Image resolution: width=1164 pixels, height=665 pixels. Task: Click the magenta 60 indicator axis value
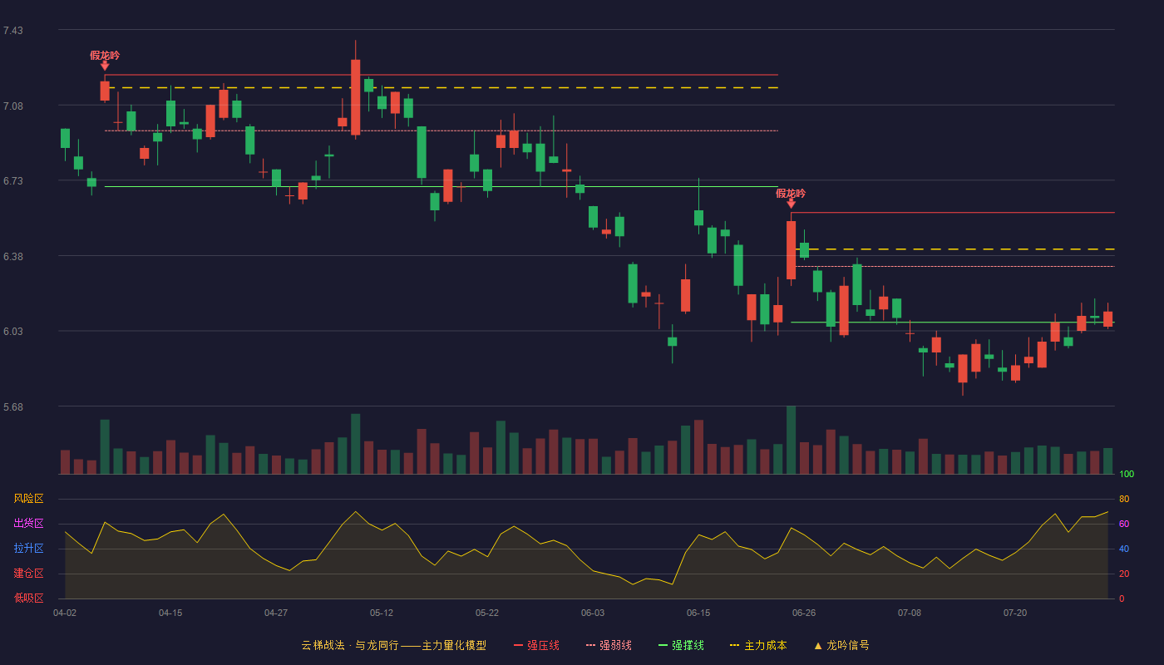[x=1124, y=524]
